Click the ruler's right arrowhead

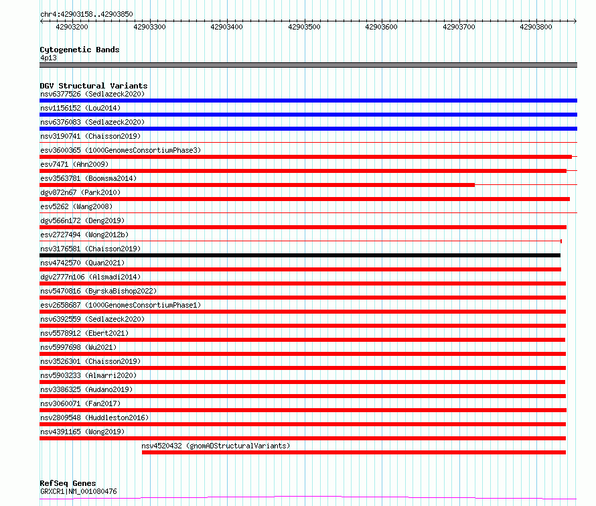point(575,21)
